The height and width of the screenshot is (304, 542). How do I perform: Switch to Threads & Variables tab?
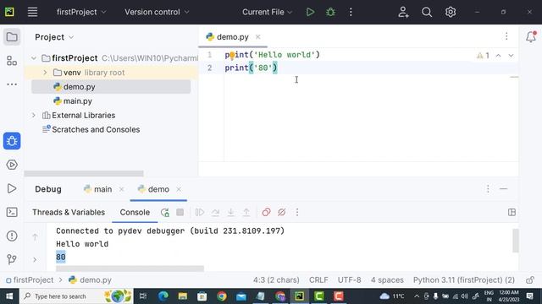69,212
